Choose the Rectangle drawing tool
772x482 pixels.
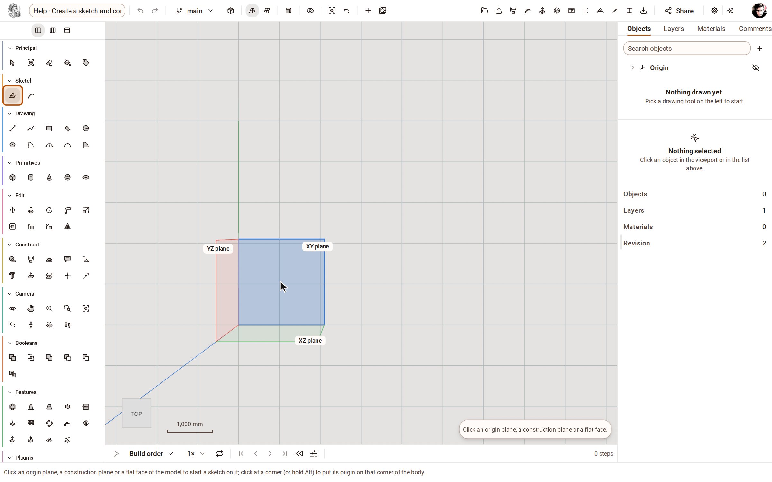(49, 128)
